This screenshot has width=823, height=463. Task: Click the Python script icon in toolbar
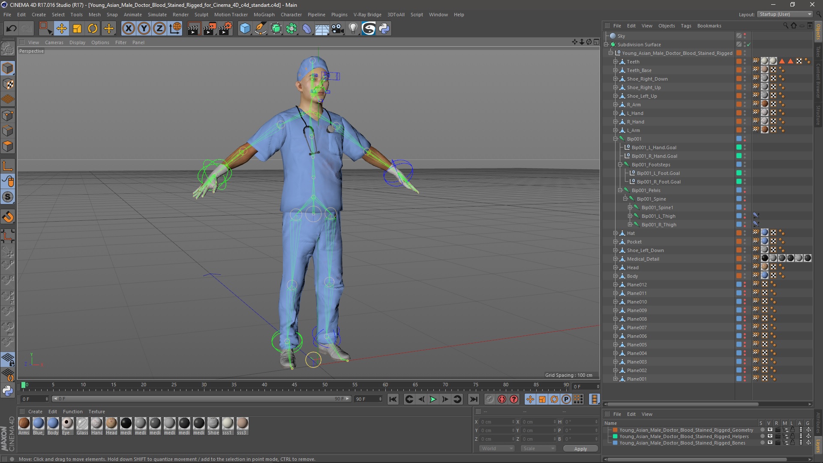(x=384, y=29)
